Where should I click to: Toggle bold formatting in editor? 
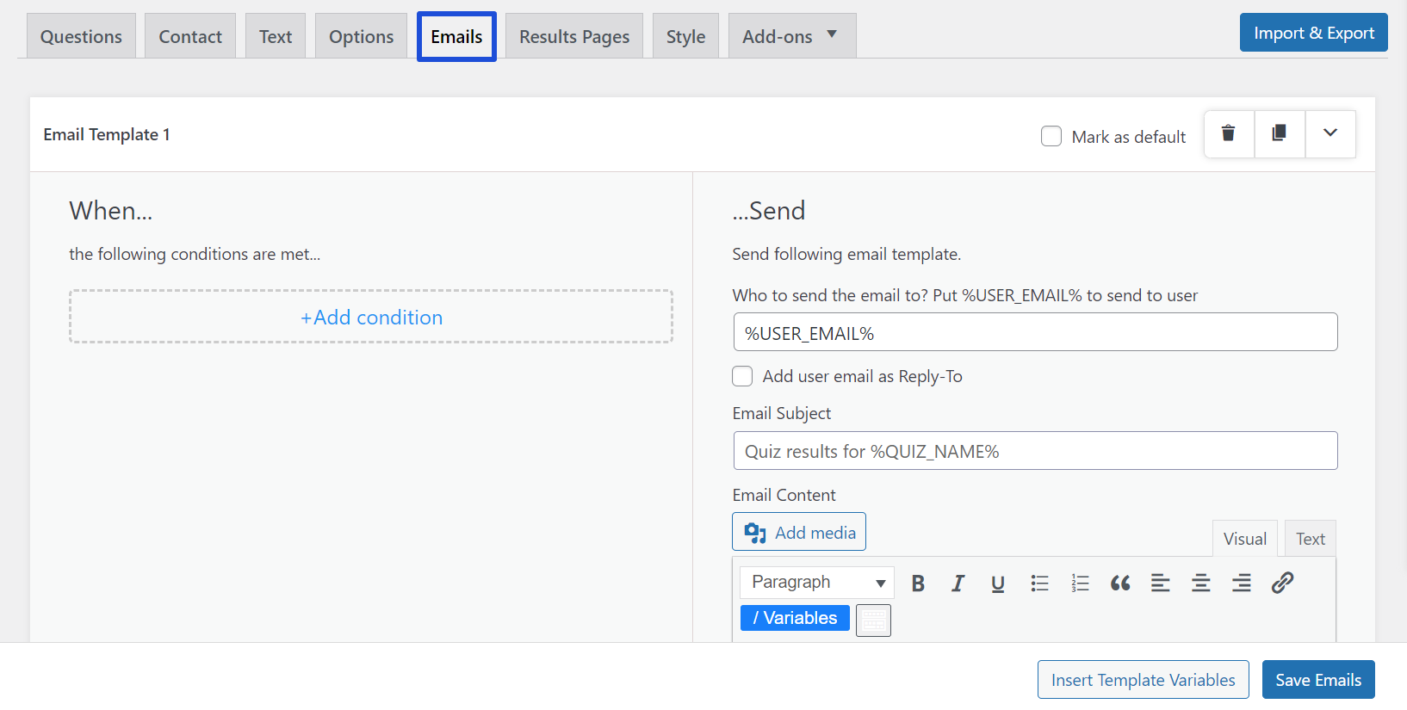[x=918, y=583]
